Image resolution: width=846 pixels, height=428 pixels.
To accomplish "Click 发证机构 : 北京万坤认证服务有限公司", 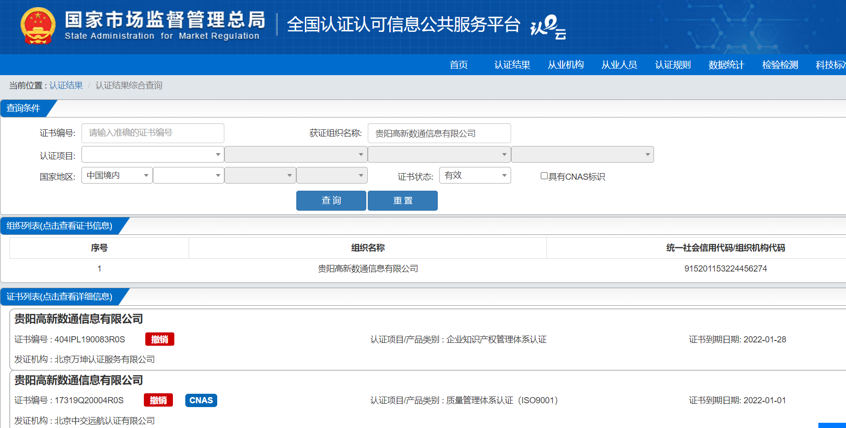I will (x=84, y=360).
